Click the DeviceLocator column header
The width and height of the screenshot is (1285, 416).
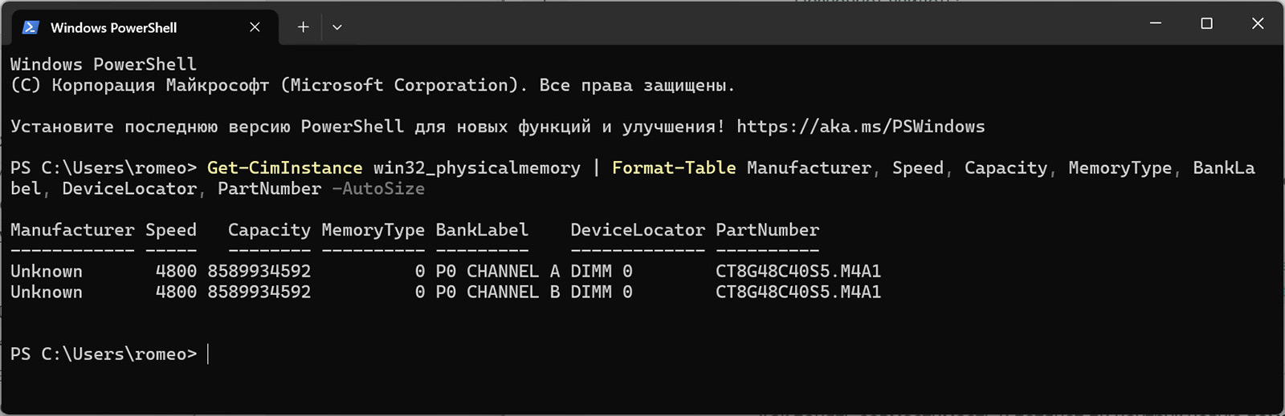point(638,230)
